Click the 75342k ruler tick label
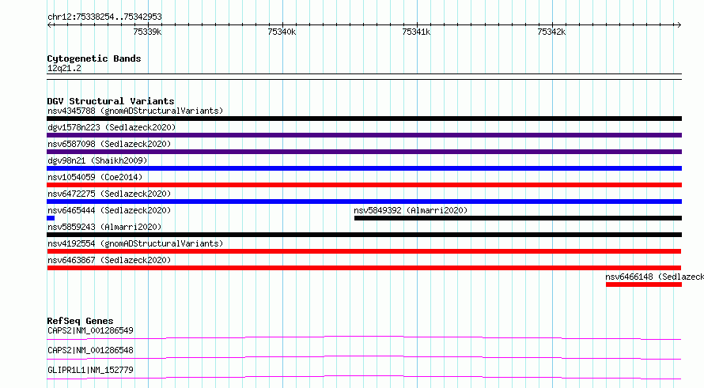 [x=551, y=32]
